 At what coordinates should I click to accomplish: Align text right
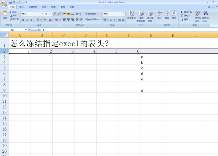(72, 20)
